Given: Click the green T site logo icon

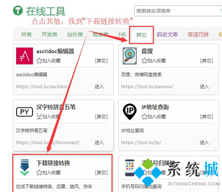Looking at the screenshot, I should pos(18,11).
